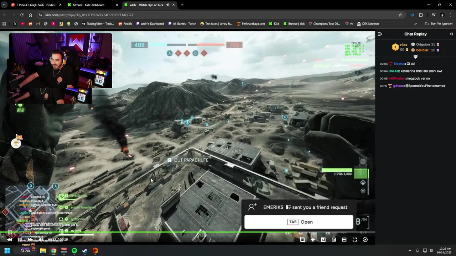Image resolution: width=456 pixels, height=256 pixels.
Task: Enter fullscreen on the video player
Action: pos(354,240)
